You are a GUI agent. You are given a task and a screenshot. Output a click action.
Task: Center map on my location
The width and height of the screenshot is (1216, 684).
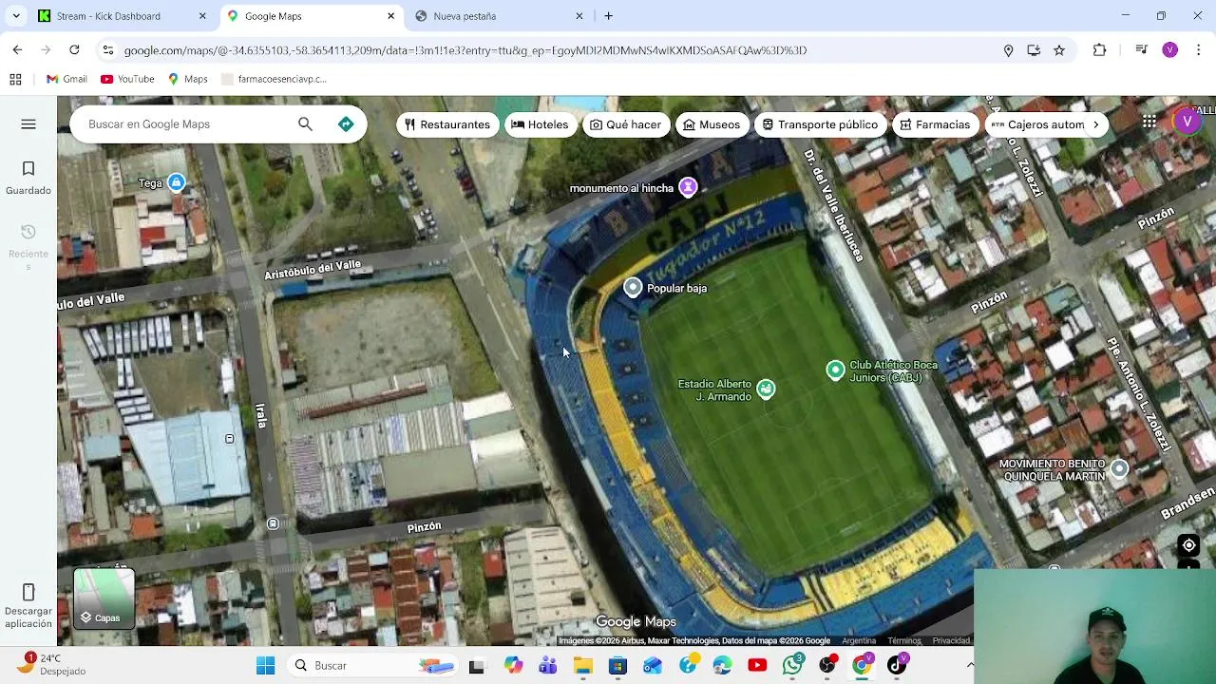click(1188, 545)
